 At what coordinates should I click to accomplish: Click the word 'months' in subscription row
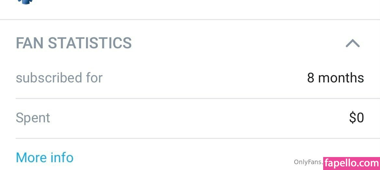[341, 78]
